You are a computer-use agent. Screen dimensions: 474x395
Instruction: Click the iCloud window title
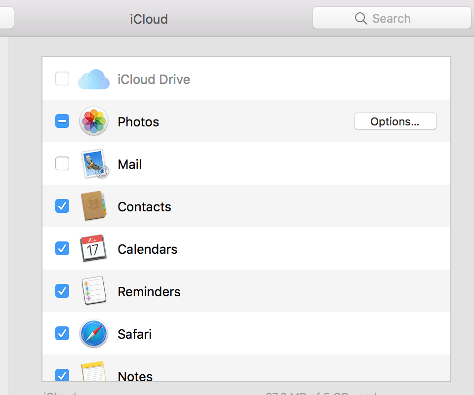[x=149, y=19]
